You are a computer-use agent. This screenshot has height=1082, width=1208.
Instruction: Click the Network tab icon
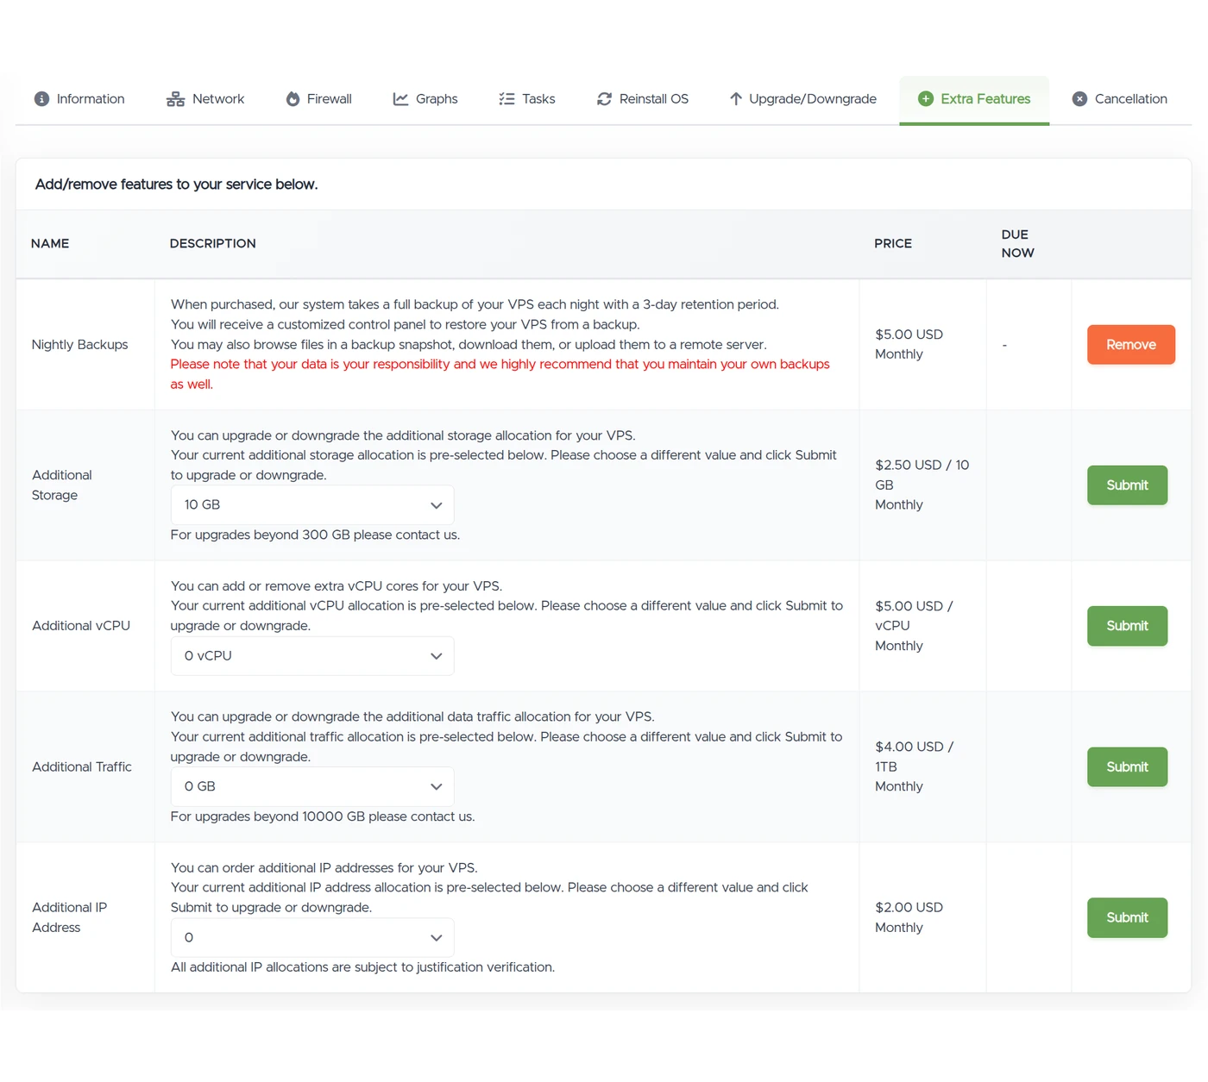(x=175, y=99)
